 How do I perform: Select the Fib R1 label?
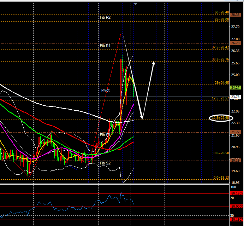click(105, 46)
